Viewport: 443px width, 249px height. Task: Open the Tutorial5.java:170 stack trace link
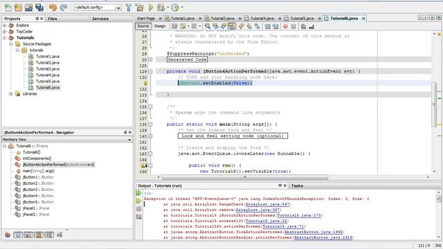[x=299, y=215]
